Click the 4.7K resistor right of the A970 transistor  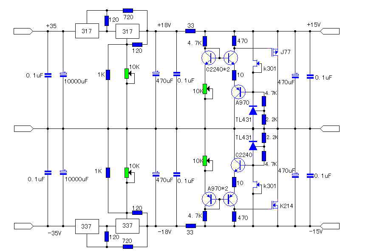[x=264, y=101]
